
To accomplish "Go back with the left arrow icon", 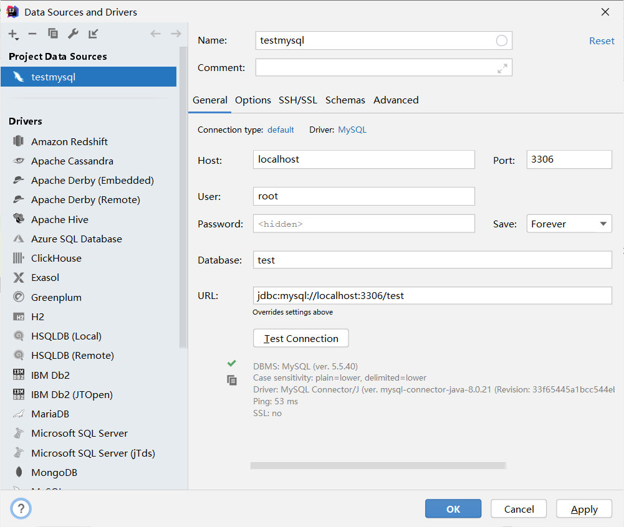I will point(156,34).
